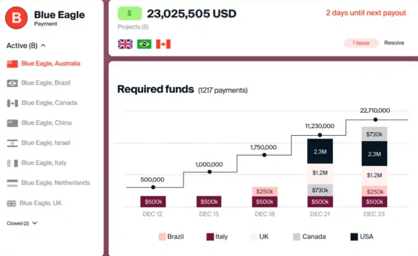This screenshot has height=256, width=418.
Task: Click the Resolve link
Action: 394,43
